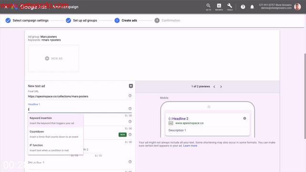Click the Learn more link
Viewport: 306px width, 172px height.
(190, 146)
